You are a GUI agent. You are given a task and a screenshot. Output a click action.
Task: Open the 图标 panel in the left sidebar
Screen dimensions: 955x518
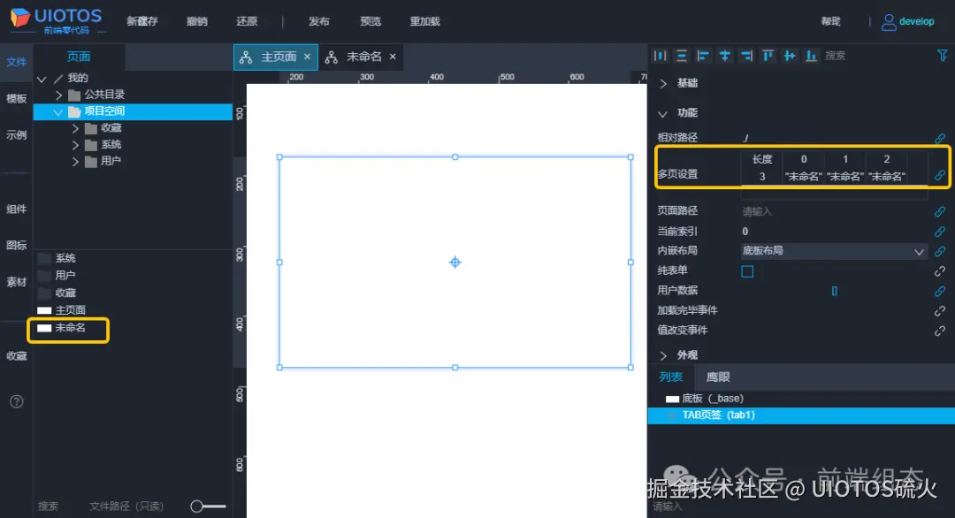click(x=15, y=246)
